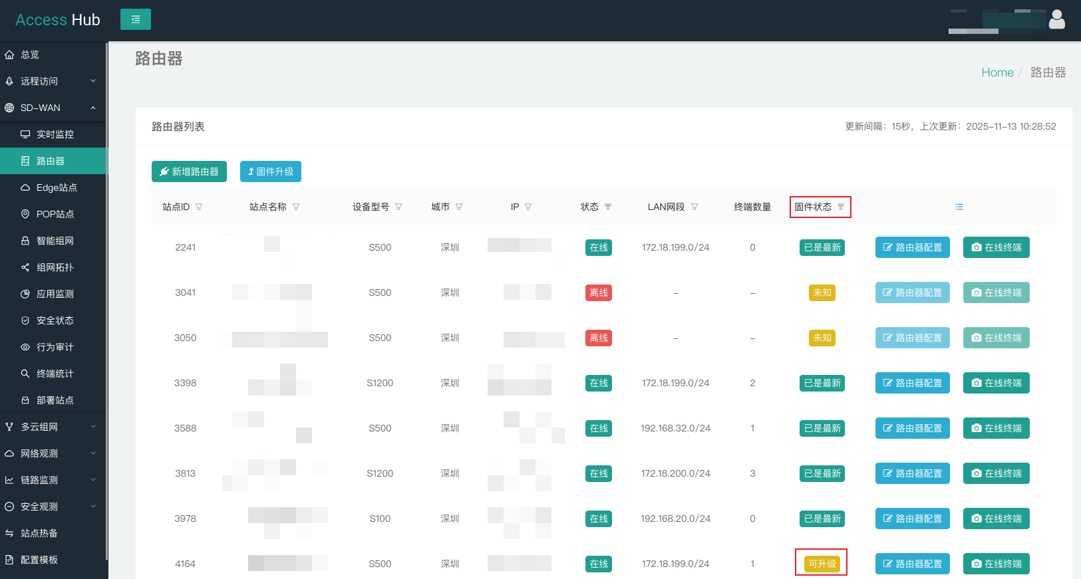Open 安全状态 in sidebar
Viewport: 1081px width, 579px height.
53,320
